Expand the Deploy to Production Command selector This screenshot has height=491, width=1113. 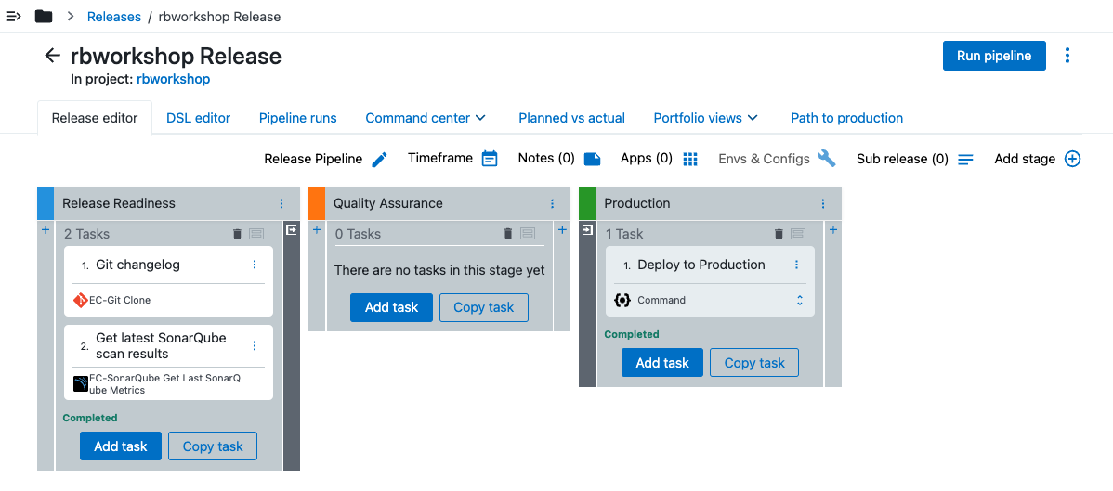pos(799,300)
